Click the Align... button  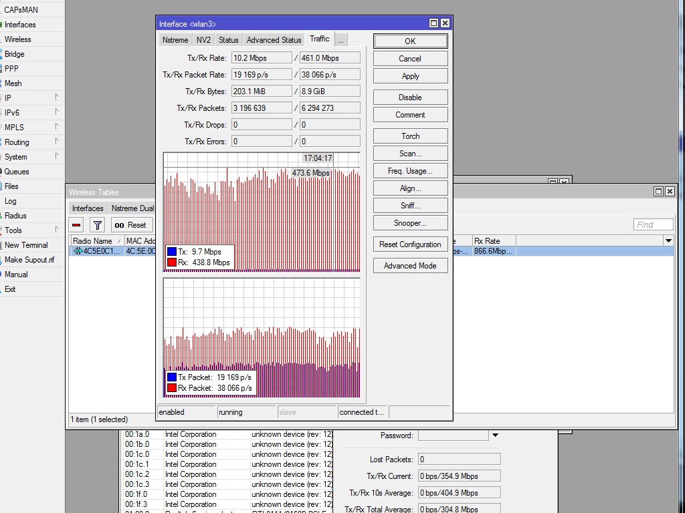click(x=410, y=188)
